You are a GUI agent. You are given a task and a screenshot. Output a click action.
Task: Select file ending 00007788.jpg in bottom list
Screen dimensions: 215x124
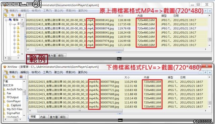click(x=74, y=82)
